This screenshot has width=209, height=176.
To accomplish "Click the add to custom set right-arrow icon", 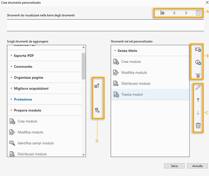I will (x=98, y=110).
